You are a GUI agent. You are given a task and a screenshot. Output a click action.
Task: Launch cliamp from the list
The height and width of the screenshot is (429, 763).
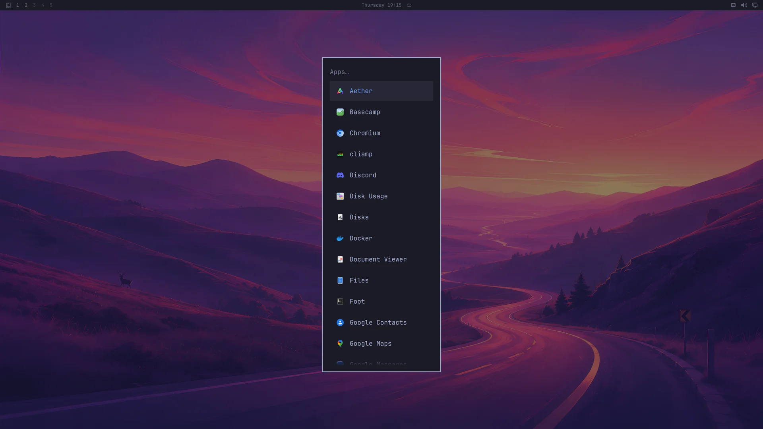[381, 154]
